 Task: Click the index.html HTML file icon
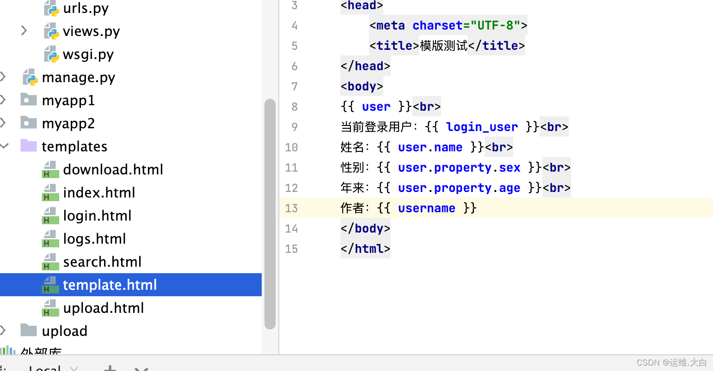coord(50,192)
